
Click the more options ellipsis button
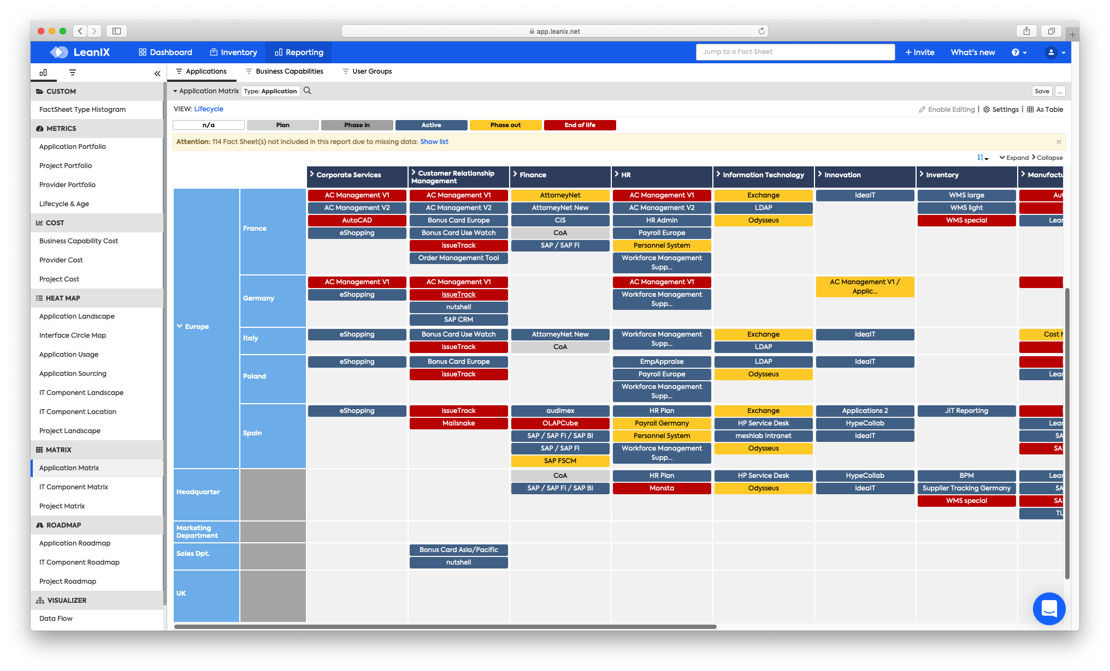pos(1060,92)
